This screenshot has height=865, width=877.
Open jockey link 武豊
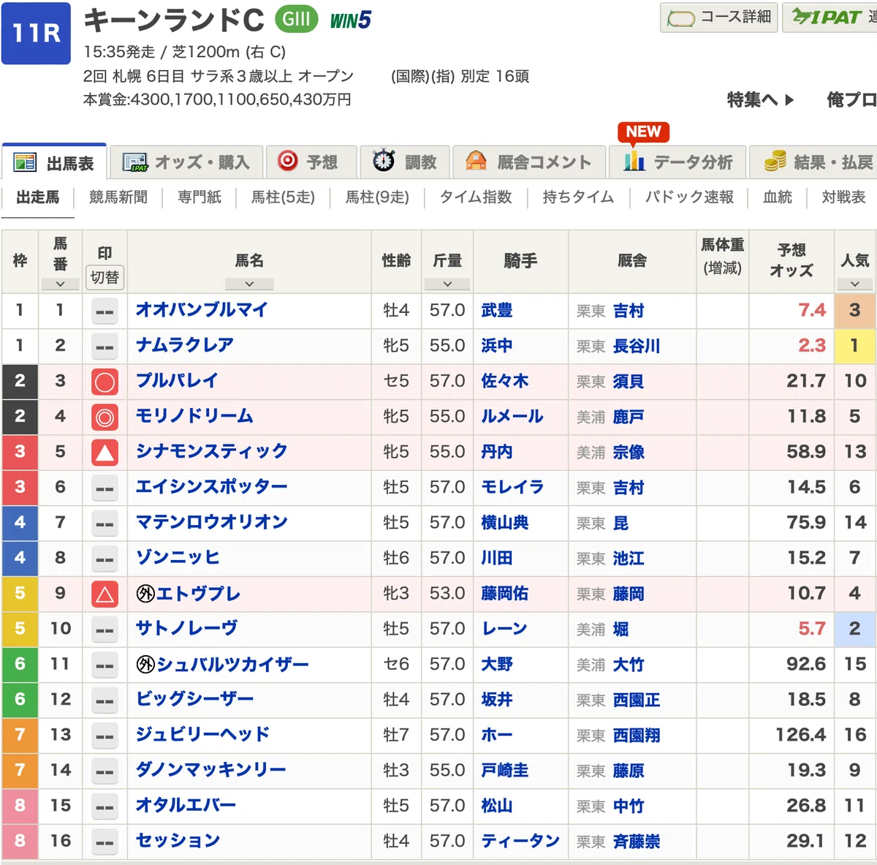click(497, 310)
